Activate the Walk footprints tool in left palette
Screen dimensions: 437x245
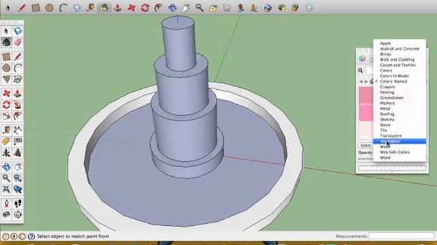coord(18,203)
